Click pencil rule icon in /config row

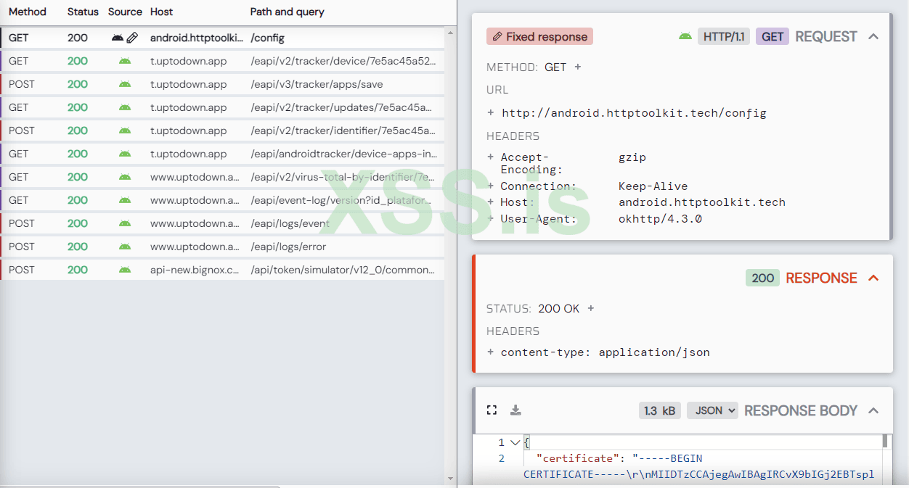pyautogui.click(x=132, y=38)
